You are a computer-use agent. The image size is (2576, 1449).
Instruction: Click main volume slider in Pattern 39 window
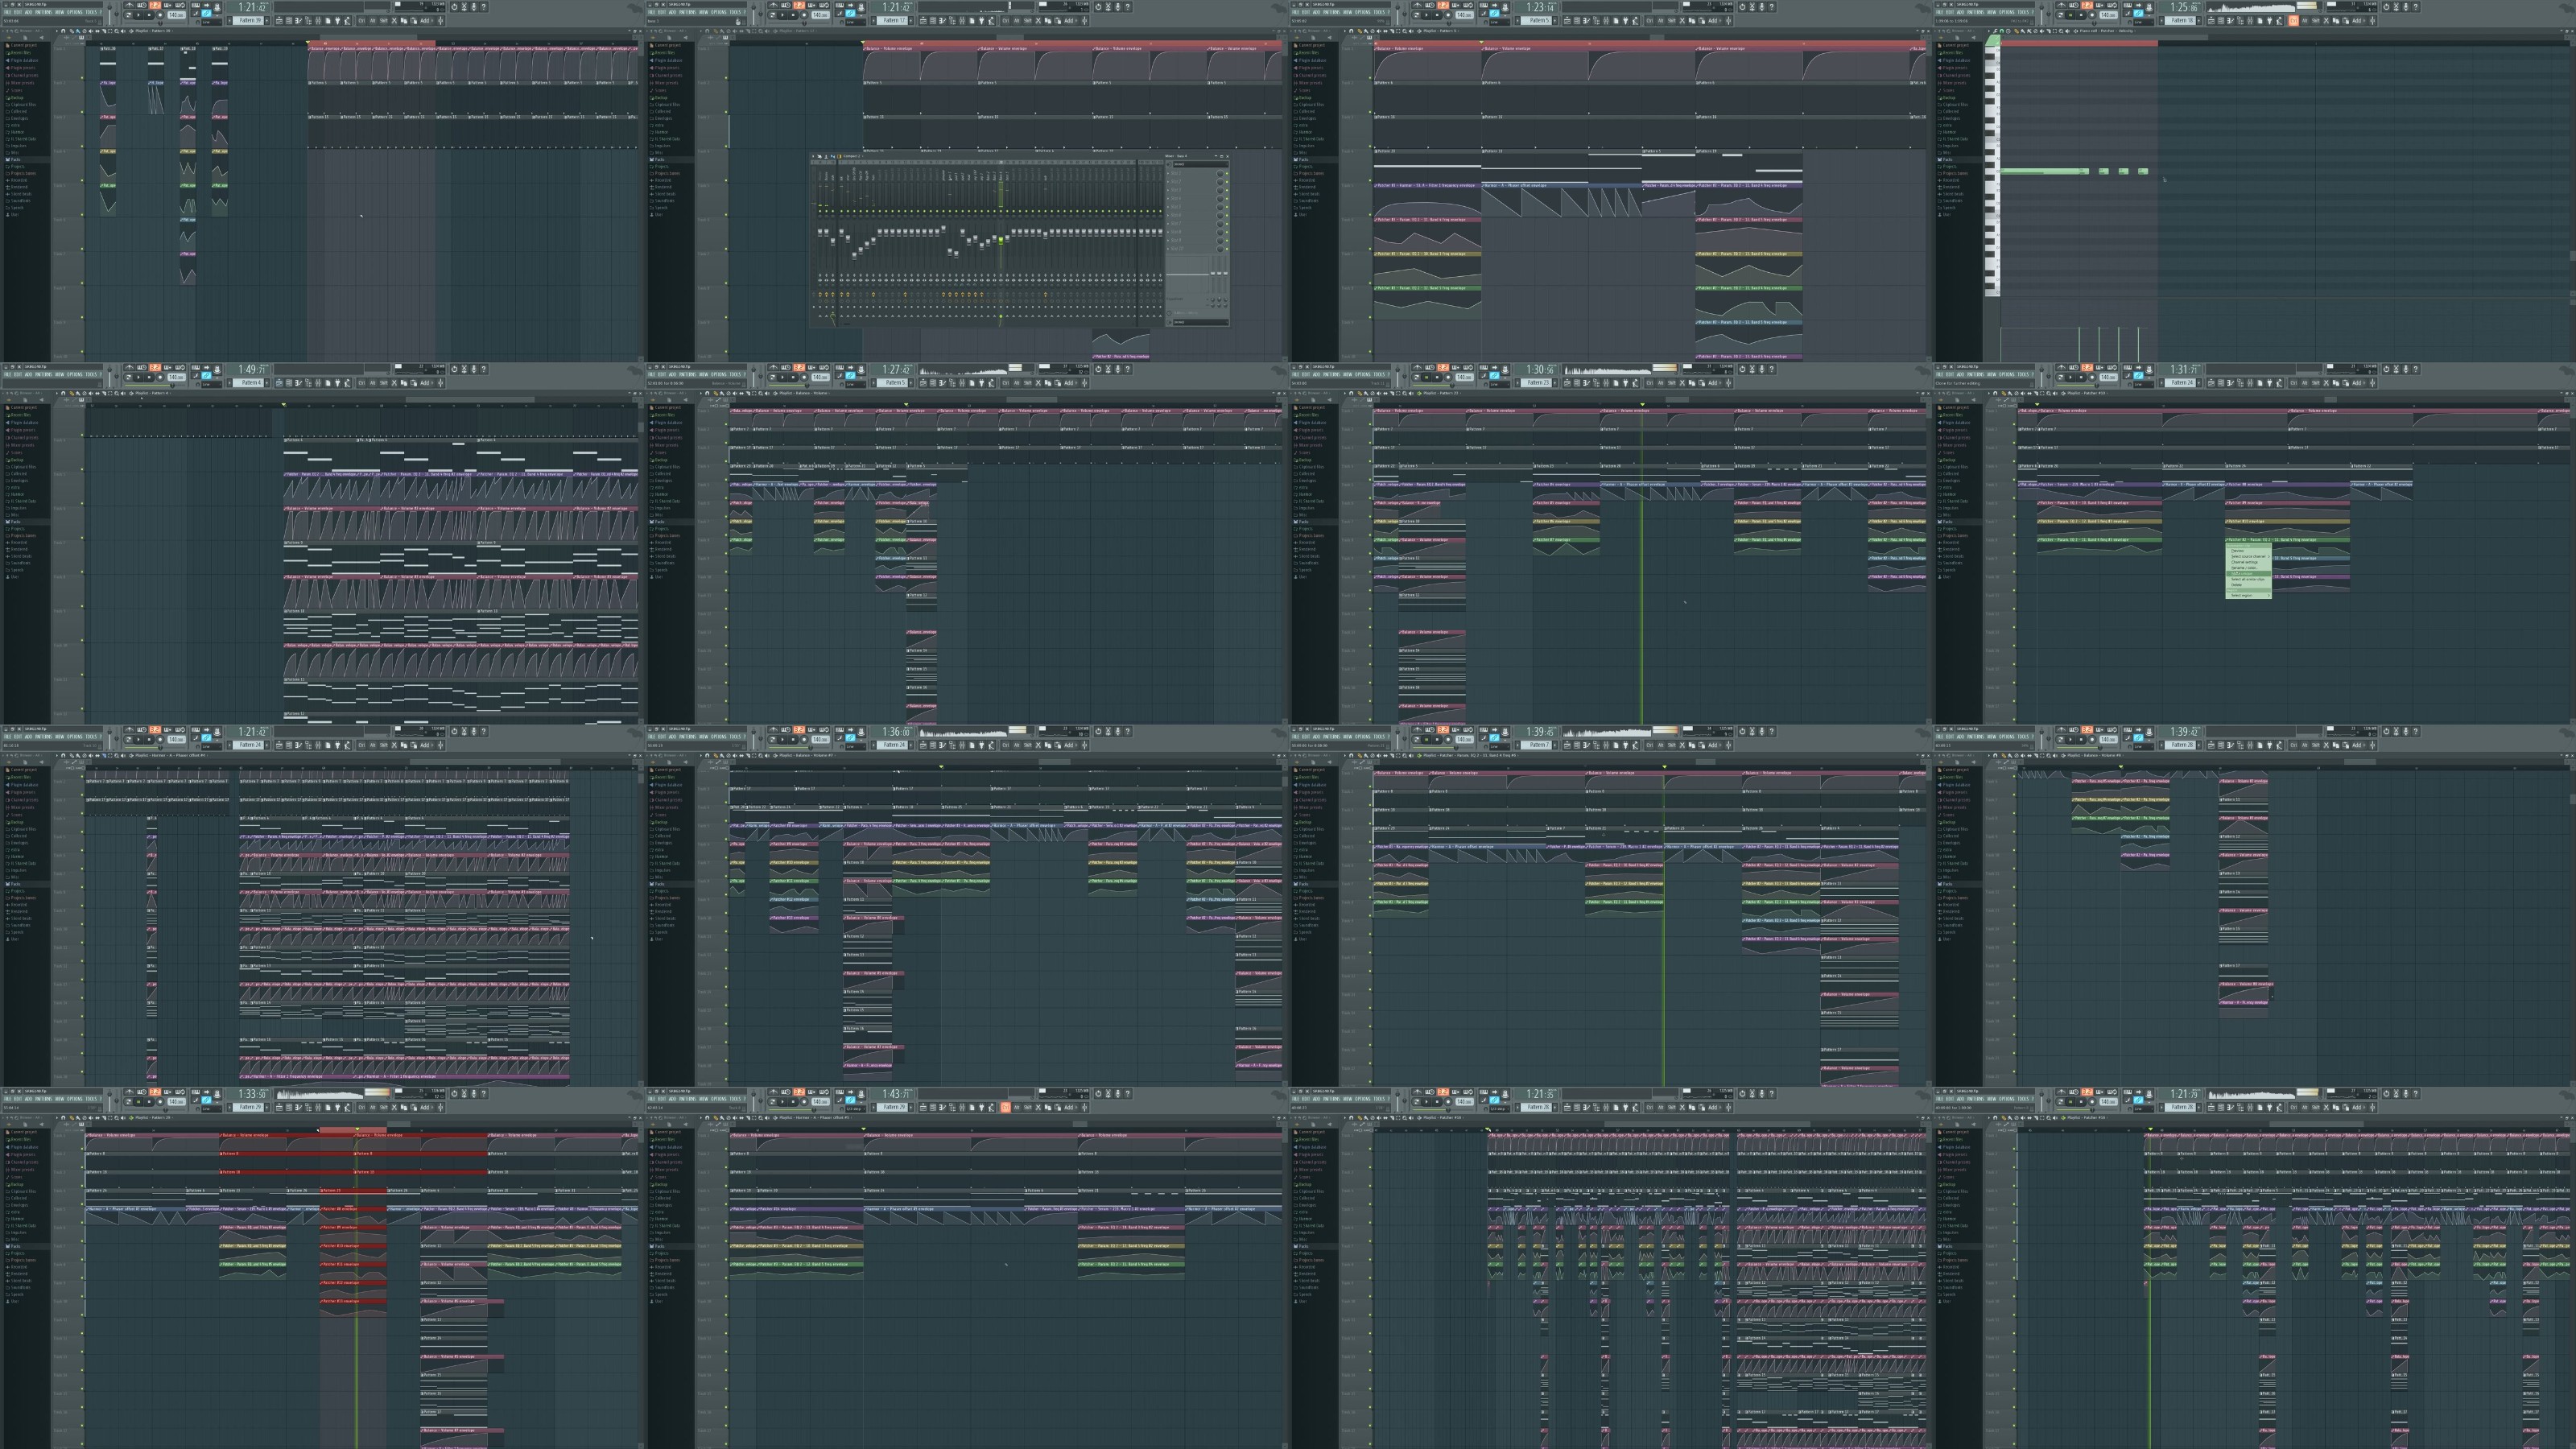tap(109, 13)
